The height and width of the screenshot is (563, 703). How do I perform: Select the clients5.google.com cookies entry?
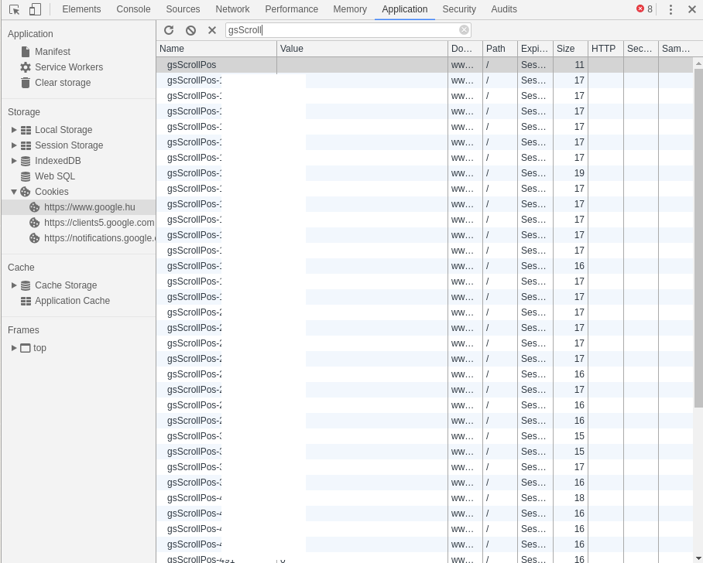pos(98,223)
